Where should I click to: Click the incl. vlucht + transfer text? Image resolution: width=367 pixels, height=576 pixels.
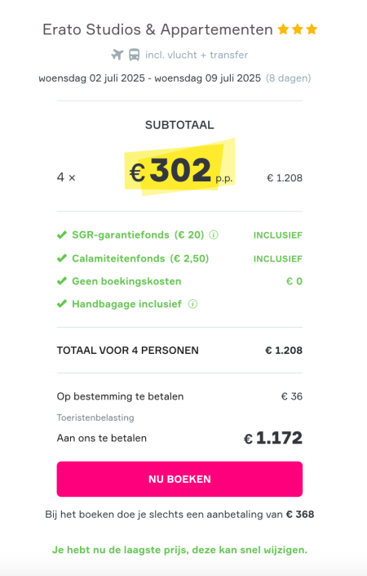tap(197, 55)
